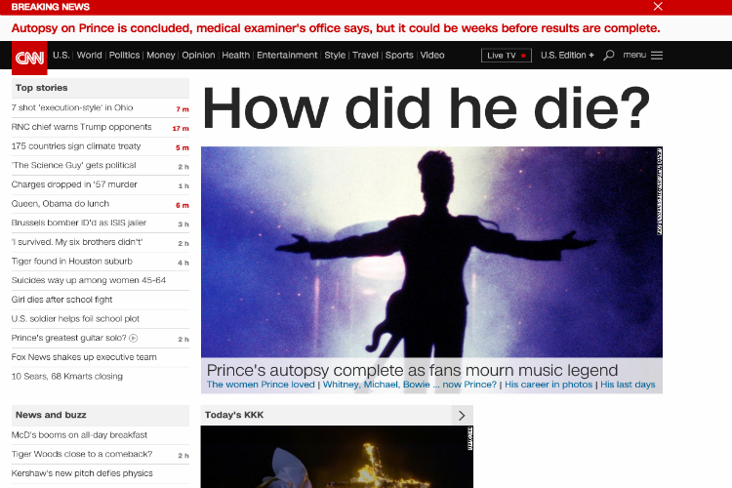Click the red Live TV dot
Screen dimensions: 732x488
tap(523, 56)
